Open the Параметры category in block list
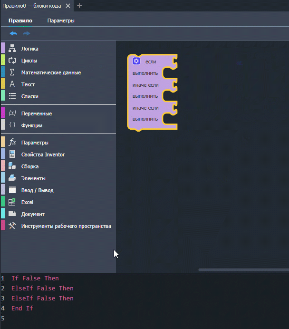 pos(35,143)
